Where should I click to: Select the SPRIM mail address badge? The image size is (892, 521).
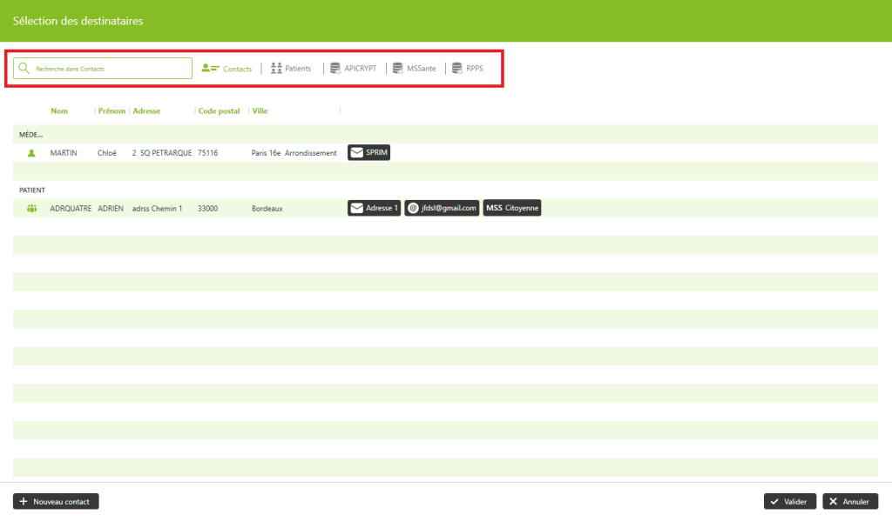[x=369, y=153]
